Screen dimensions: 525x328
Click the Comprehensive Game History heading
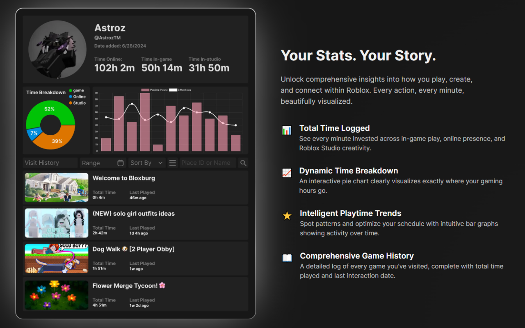(357, 256)
